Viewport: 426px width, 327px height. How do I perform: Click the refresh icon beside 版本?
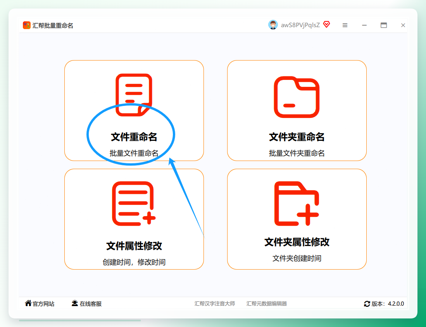click(367, 304)
